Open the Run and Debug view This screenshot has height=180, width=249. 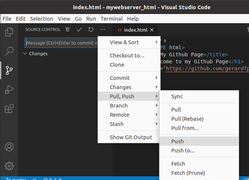pyautogui.click(x=9, y=89)
